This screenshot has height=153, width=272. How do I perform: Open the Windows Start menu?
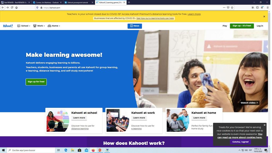point(3,150)
